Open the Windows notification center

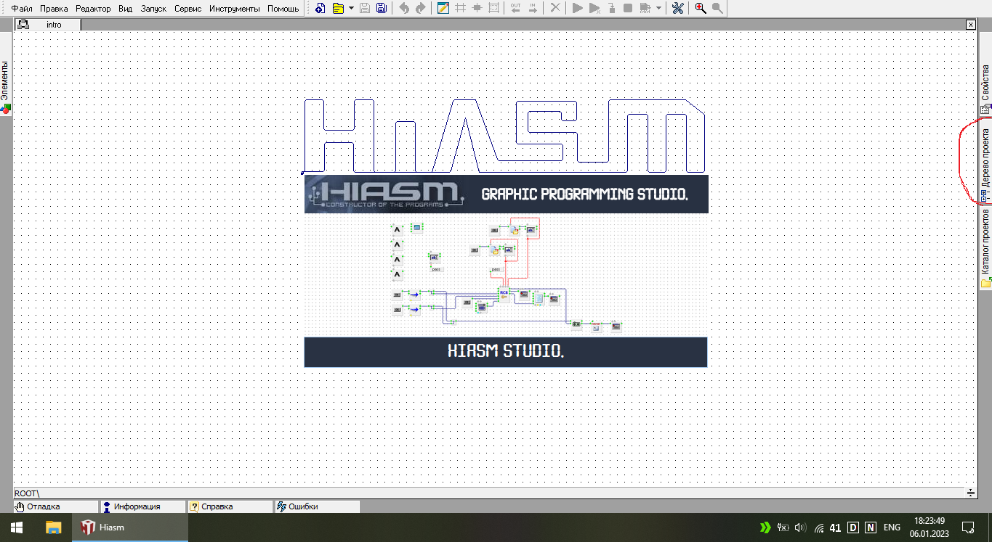[968, 527]
